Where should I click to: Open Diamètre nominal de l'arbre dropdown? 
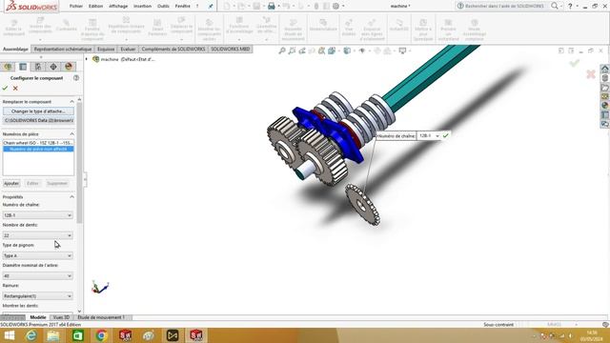(38, 275)
